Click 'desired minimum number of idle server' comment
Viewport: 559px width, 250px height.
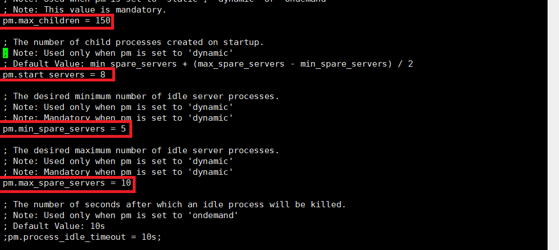click(x=141, y=96)
